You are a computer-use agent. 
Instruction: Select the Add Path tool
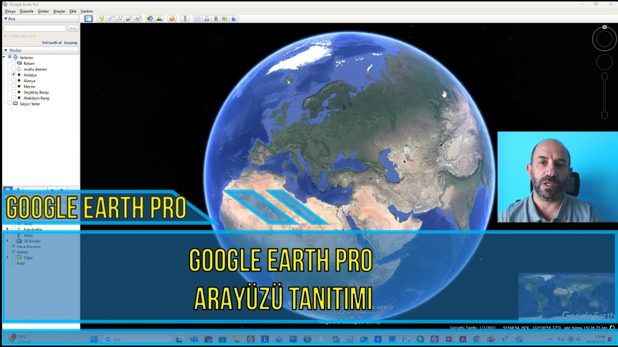(120, 19)
